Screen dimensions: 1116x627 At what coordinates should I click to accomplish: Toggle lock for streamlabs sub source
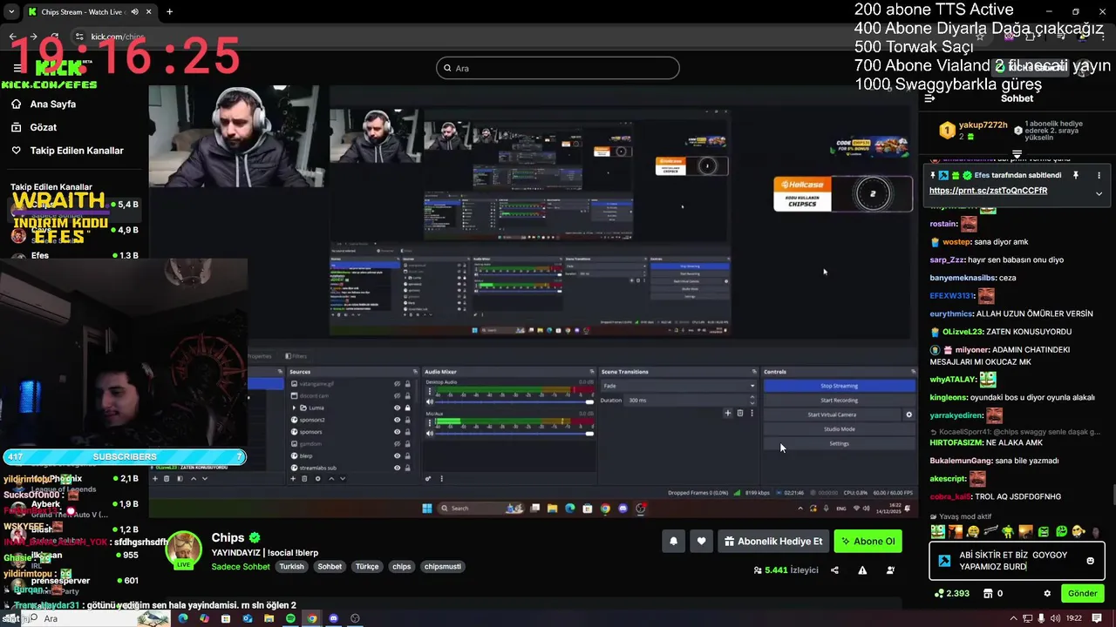(407, 468)
